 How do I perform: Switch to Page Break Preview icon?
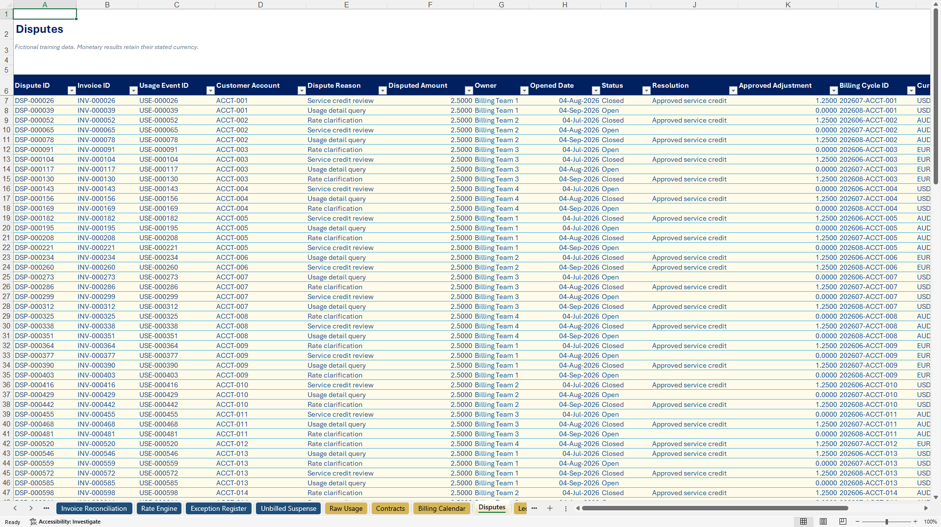843,522
